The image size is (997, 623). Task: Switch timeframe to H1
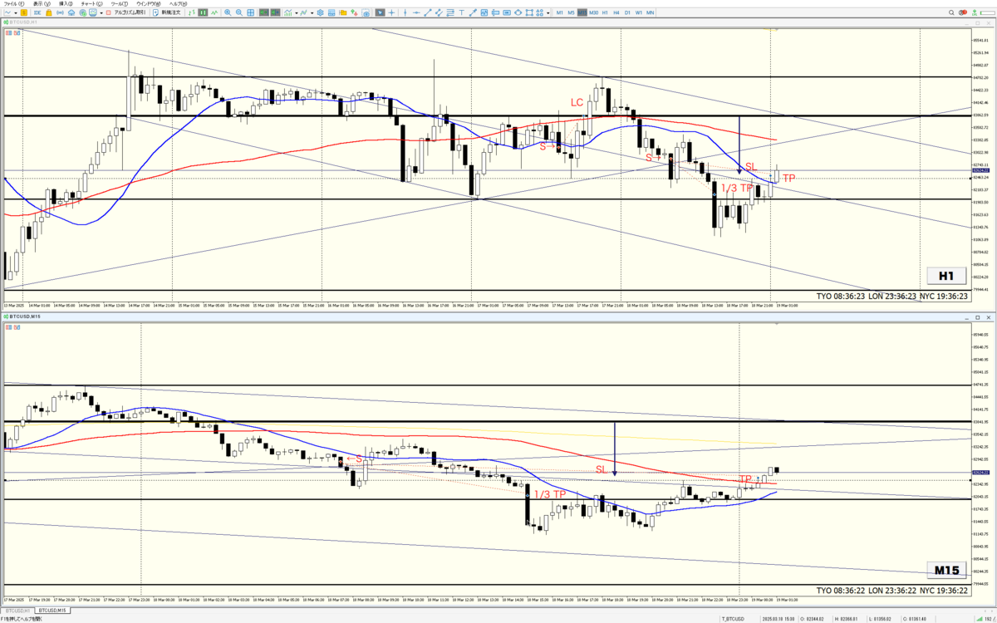click(x=605, y=12)
